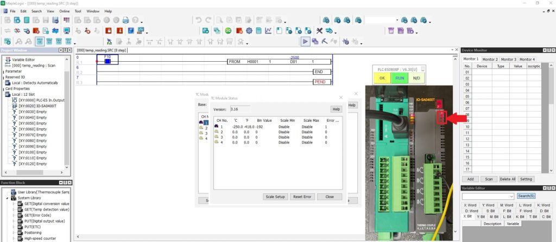Click the Reset Error button
Image resolution: width=556 pixels, height=242 pixels.
(302, 197)
